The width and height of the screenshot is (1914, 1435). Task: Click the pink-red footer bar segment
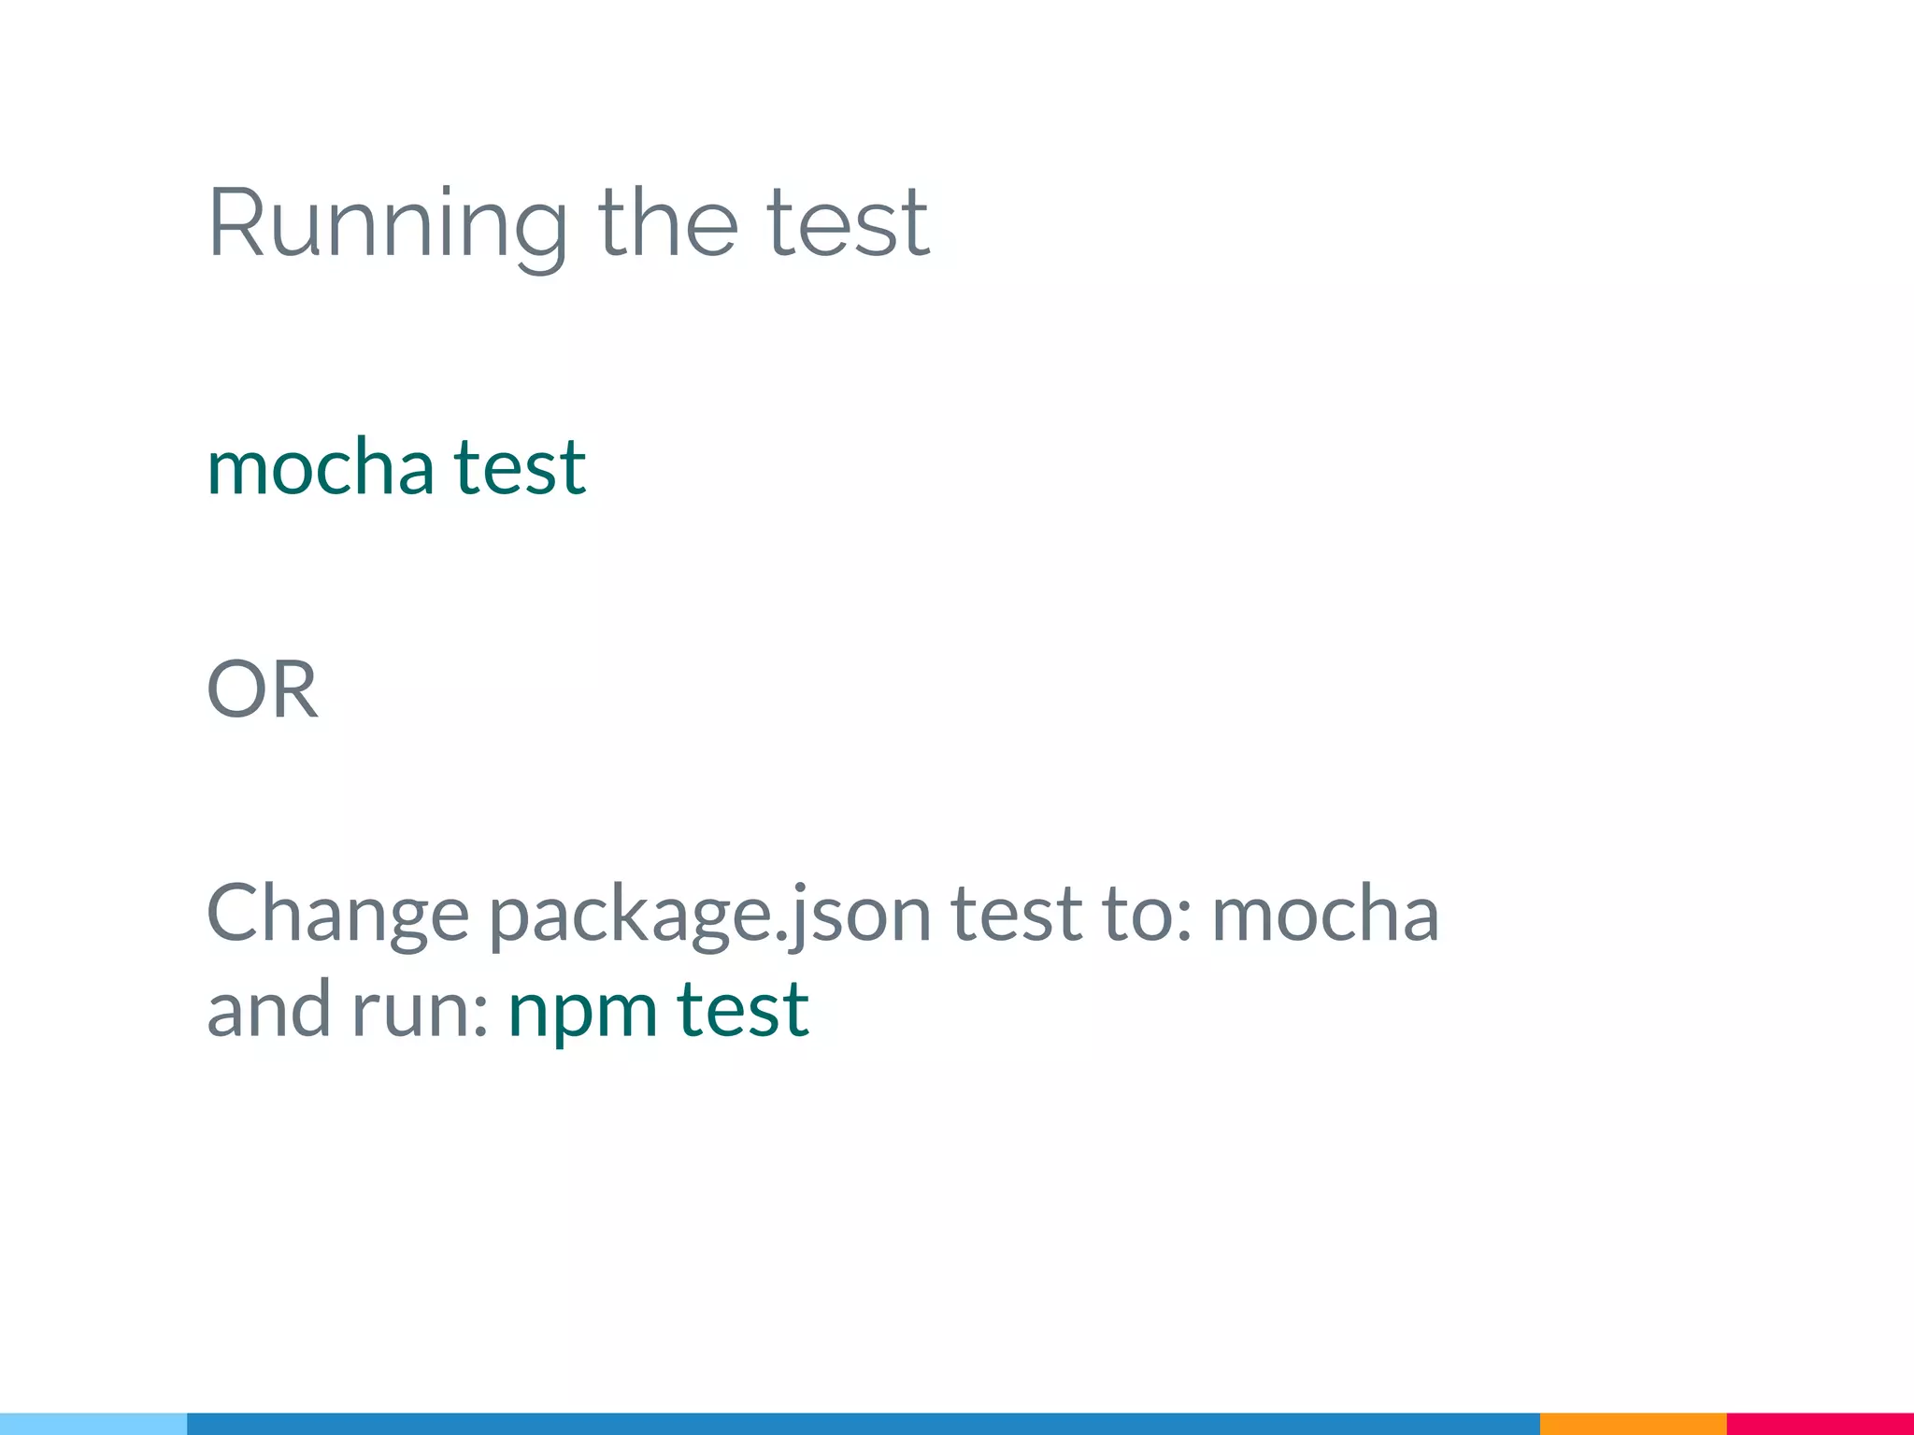tap(1821, 1424)
